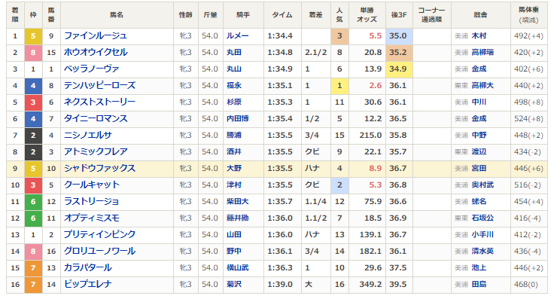The height and width of the screenshot is (296, 557).
Task: Open jockey profile 福永
Action: (x=234, y=86)
